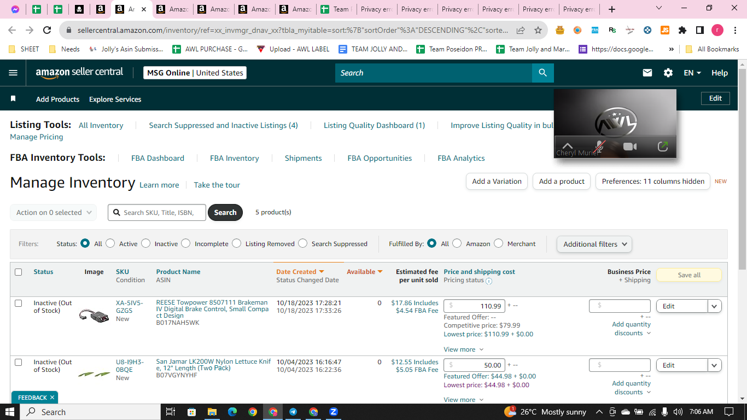Click the Add a Variation button
The height and width of the screenshot is (420, 747).
pyautogui.click(x=497, y=182)
